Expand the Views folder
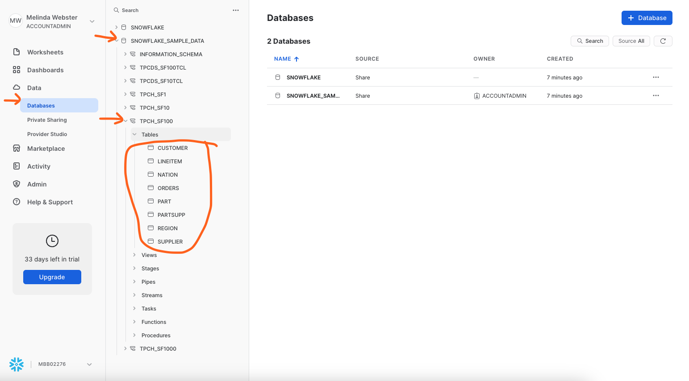The image size is (689, 381). click(134, 255)
